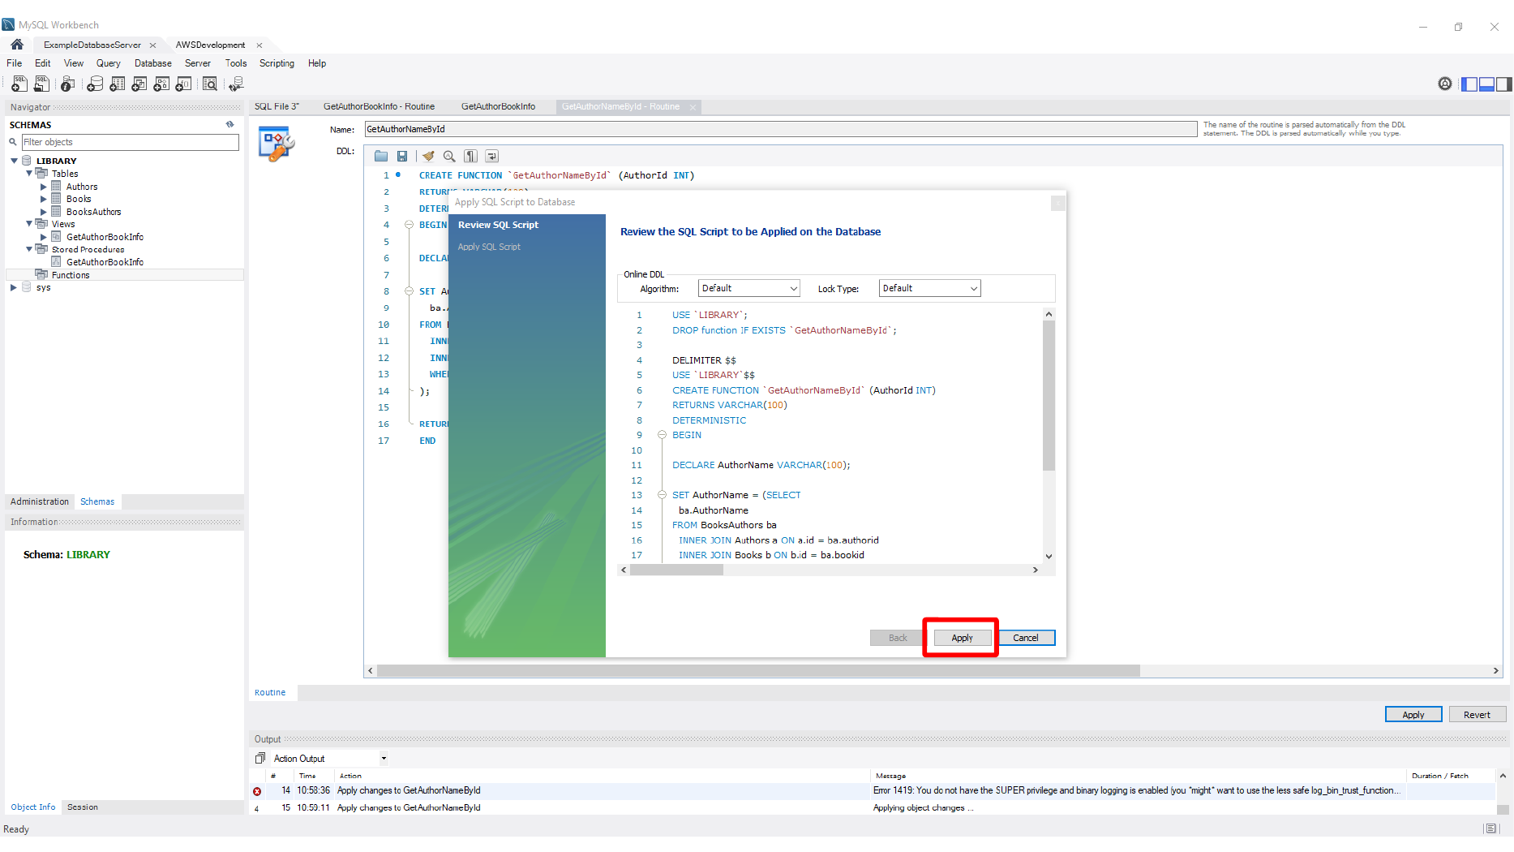
Task: Click the dialog SQL vertical scrollbar thumb
Action: 1049,395
